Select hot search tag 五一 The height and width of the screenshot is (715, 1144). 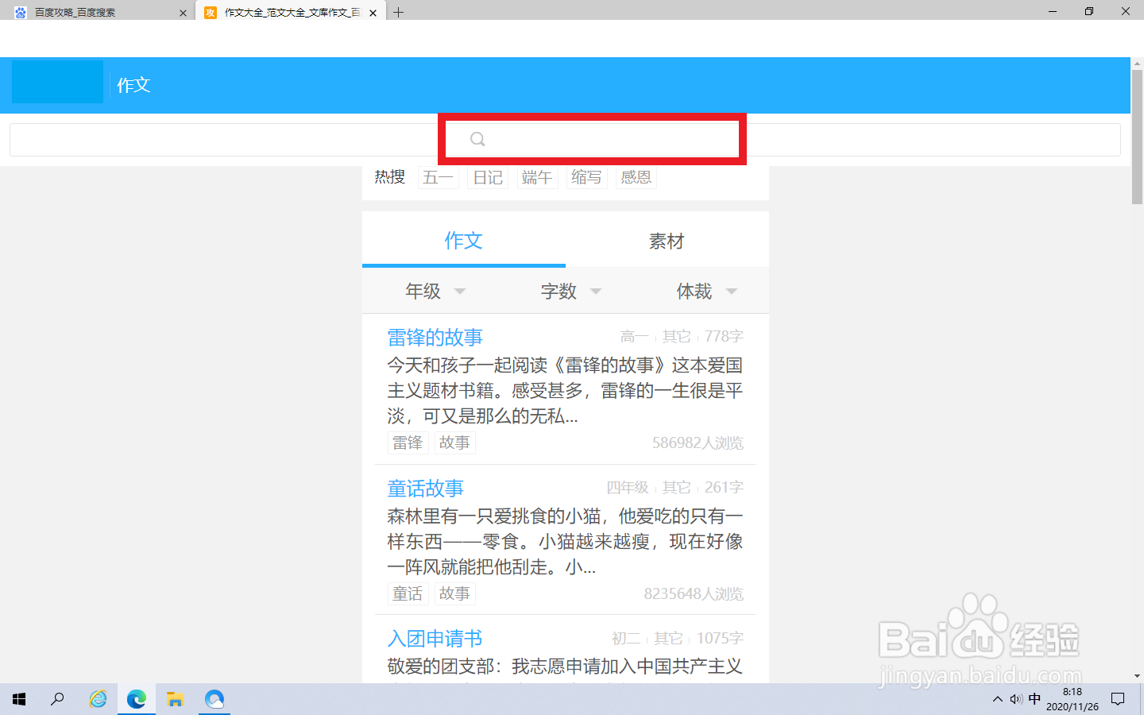pos(438,177)
